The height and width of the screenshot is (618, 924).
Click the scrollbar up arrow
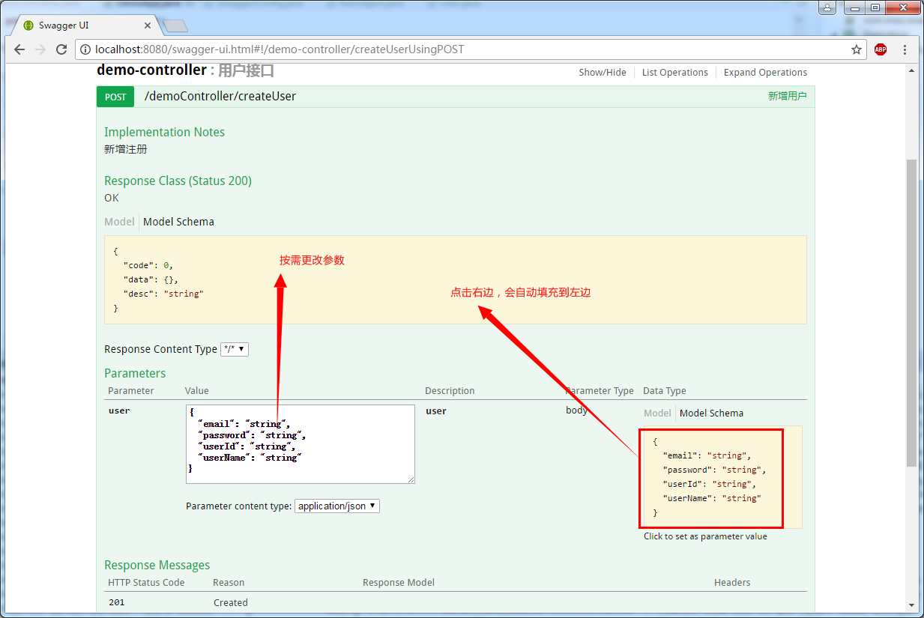click(912, 70)
